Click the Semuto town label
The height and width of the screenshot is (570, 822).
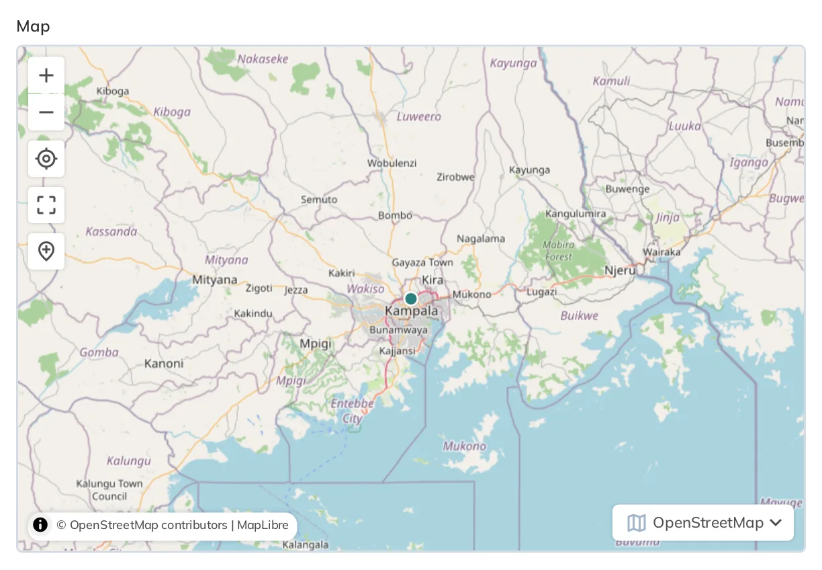(319, 200)
